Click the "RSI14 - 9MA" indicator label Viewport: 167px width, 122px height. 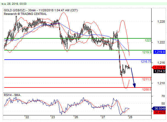(x=12, y=95)
